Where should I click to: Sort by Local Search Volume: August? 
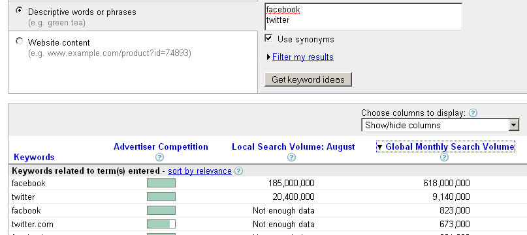293,147
